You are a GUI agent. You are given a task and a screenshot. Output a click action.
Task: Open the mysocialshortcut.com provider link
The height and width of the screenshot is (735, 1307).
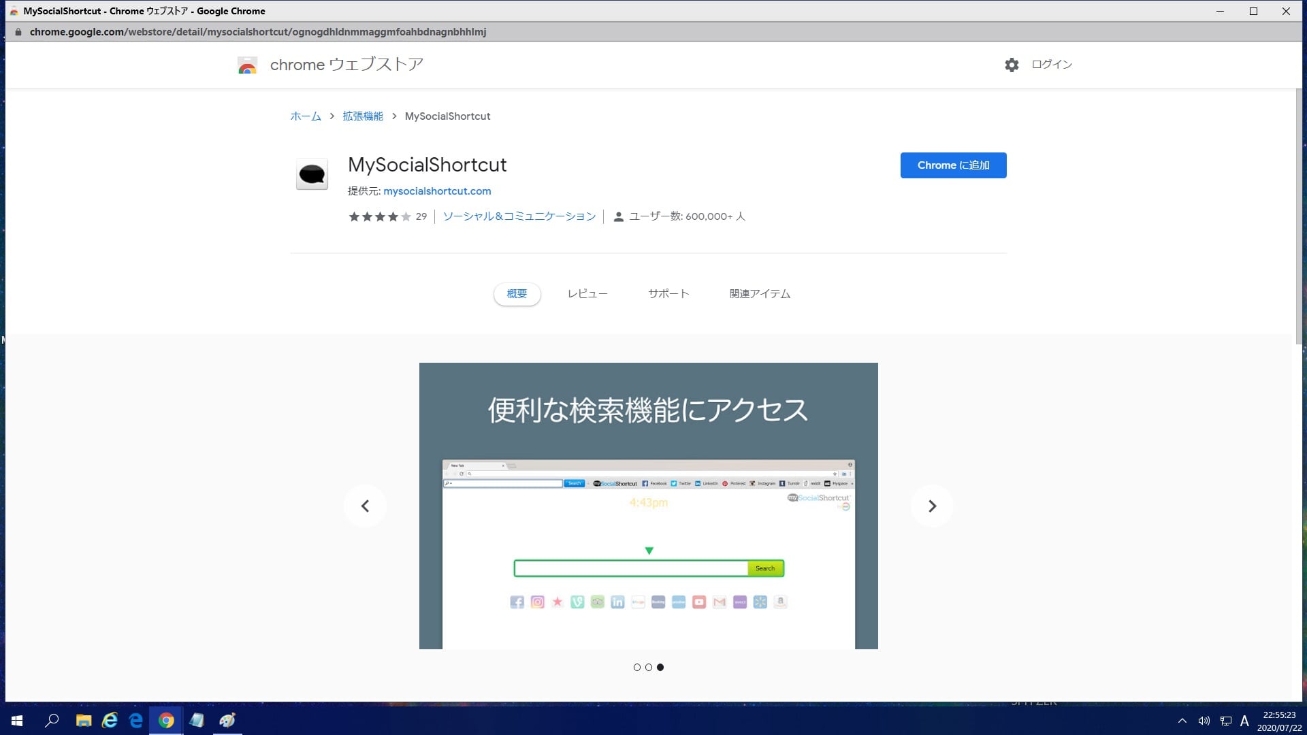coord(437,191)
